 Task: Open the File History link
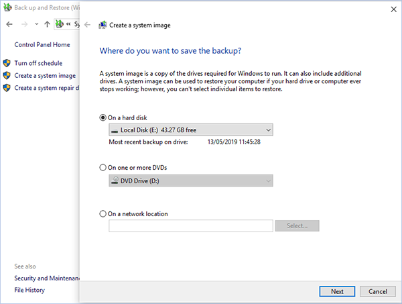click(x=29, y=290)
